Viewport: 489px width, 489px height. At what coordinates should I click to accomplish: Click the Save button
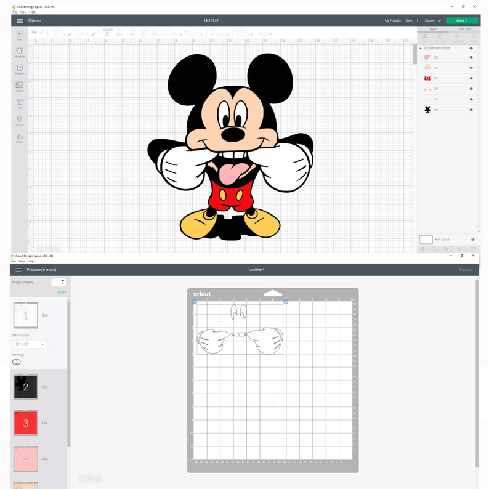[x=408, y=20]
